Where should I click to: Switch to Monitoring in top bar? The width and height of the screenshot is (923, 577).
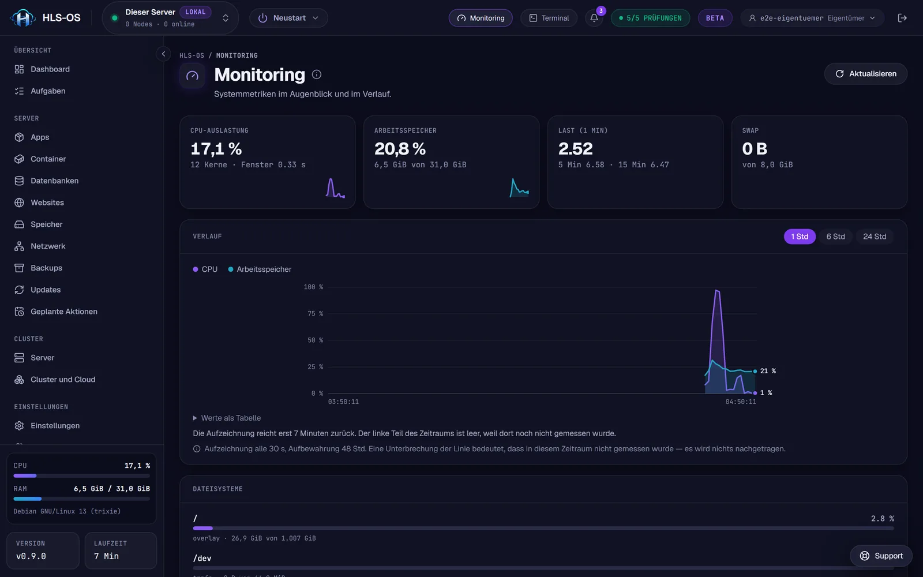[x=481, y=18]
